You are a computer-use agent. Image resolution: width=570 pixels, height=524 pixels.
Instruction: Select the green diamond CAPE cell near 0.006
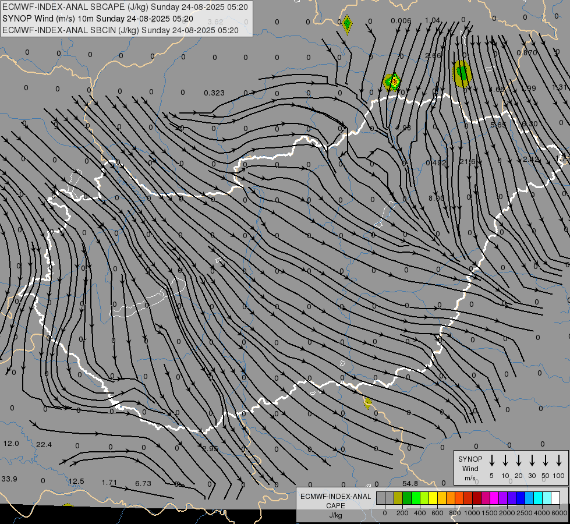click(x=347, y=24)
